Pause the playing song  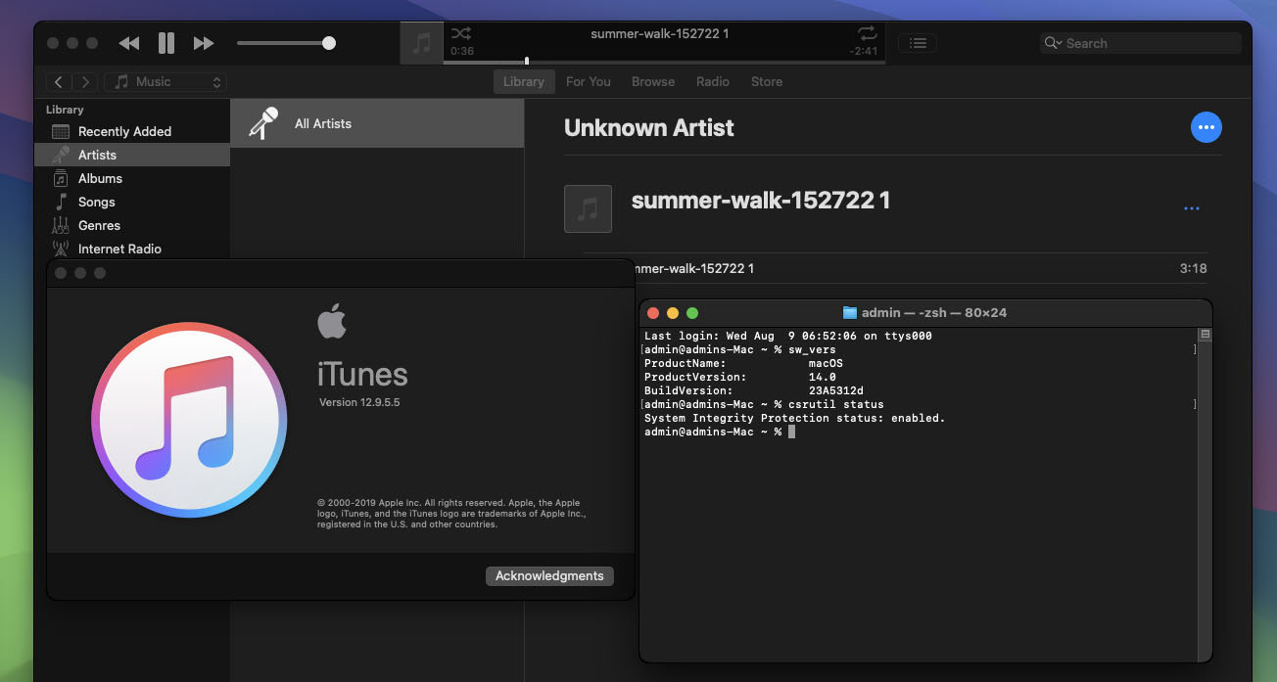pyautogui.click(x=166, y=43)
